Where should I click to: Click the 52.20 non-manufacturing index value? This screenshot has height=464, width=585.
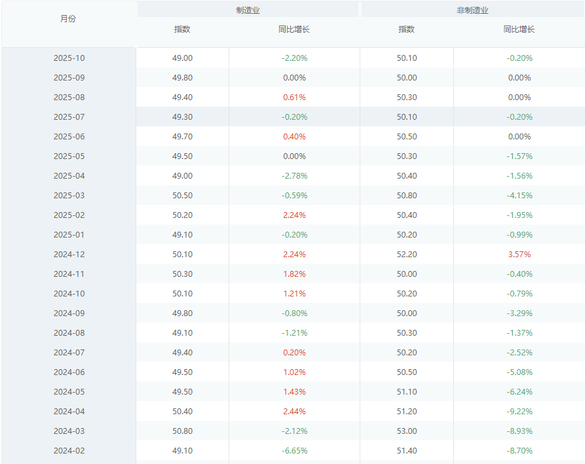(407, 255)
